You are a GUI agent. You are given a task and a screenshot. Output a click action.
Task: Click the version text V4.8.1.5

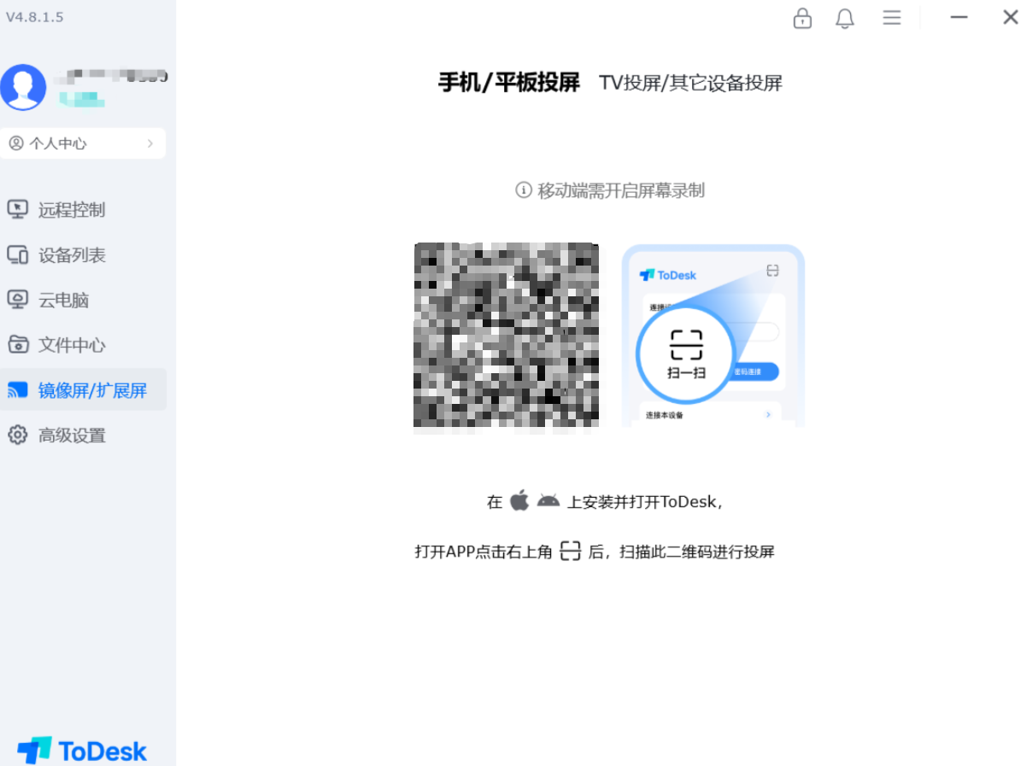coord(35,17)
